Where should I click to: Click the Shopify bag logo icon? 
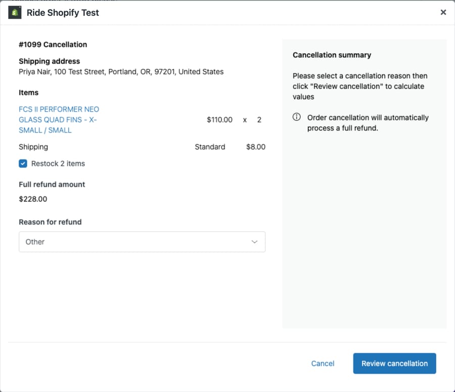(15, 13)
